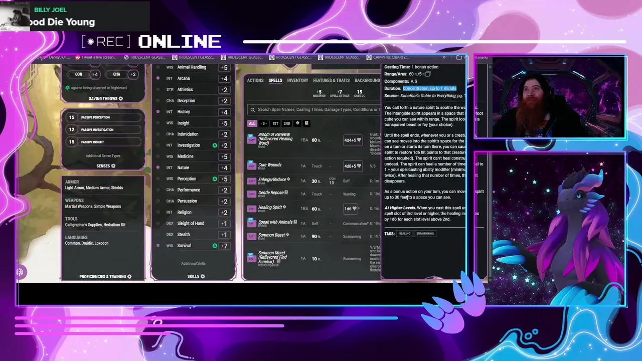Roll the Stealth +1 skill check
Image resolution: width=642 pixels, height=361 pixels.
pos(225,235)
